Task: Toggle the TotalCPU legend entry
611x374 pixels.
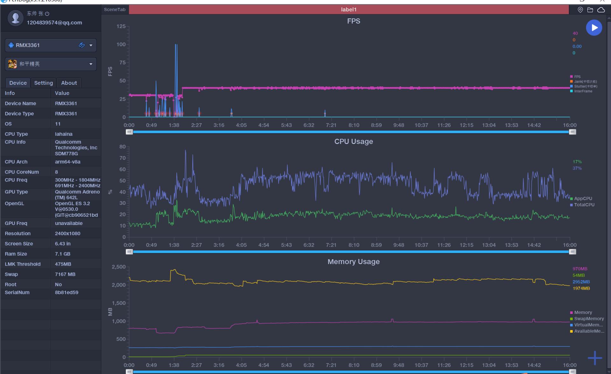Action: pos(584,205)
